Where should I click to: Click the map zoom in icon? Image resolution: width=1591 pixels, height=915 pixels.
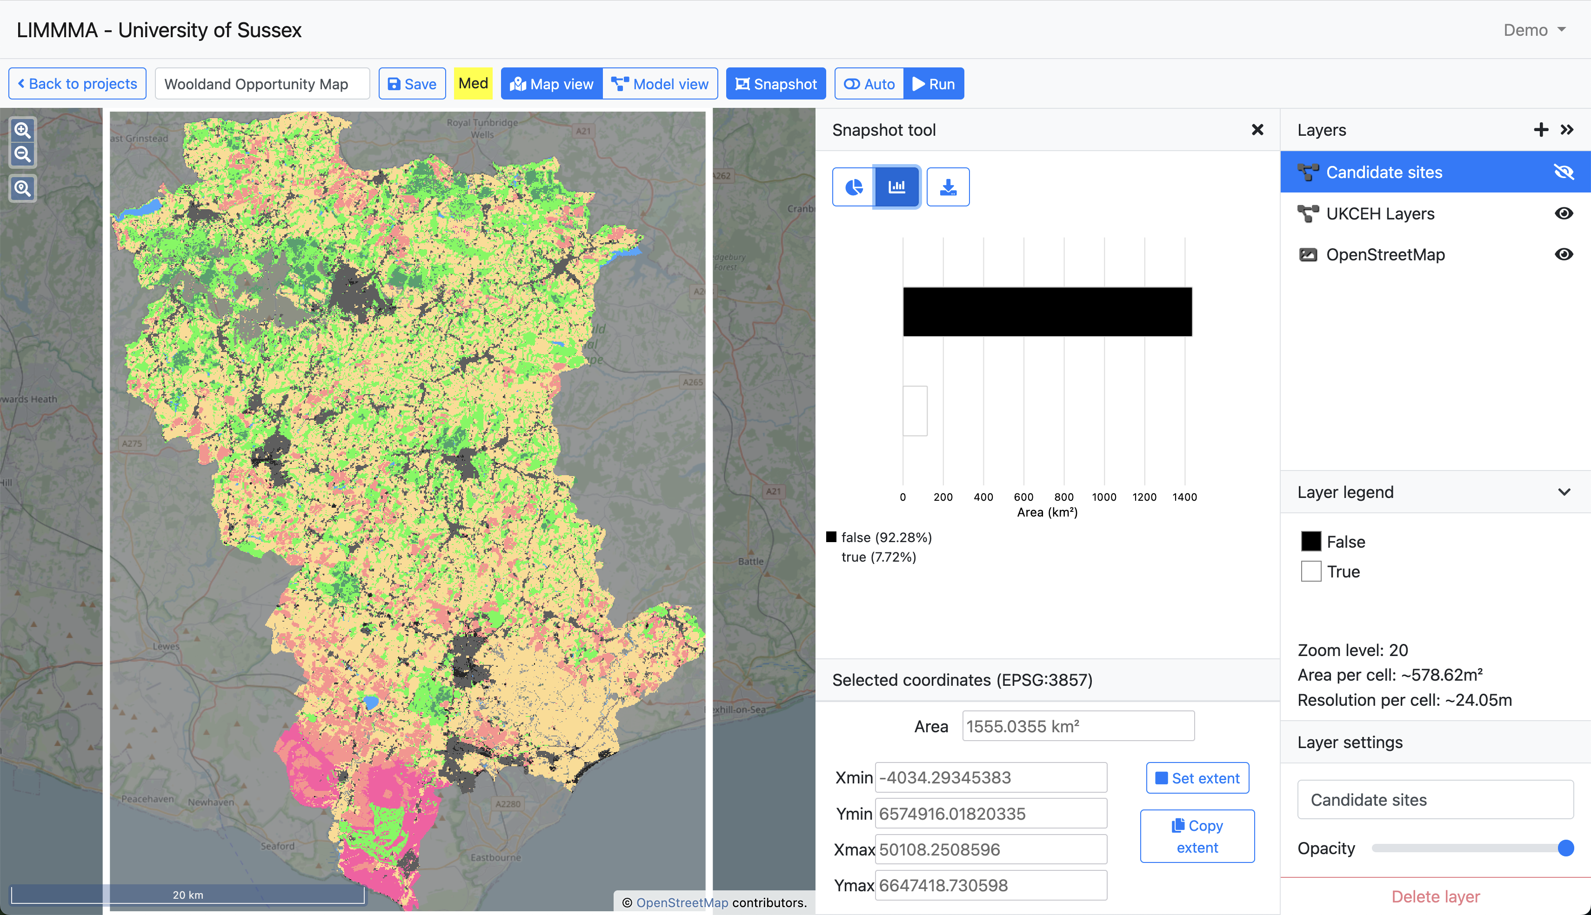click(23, 130)
